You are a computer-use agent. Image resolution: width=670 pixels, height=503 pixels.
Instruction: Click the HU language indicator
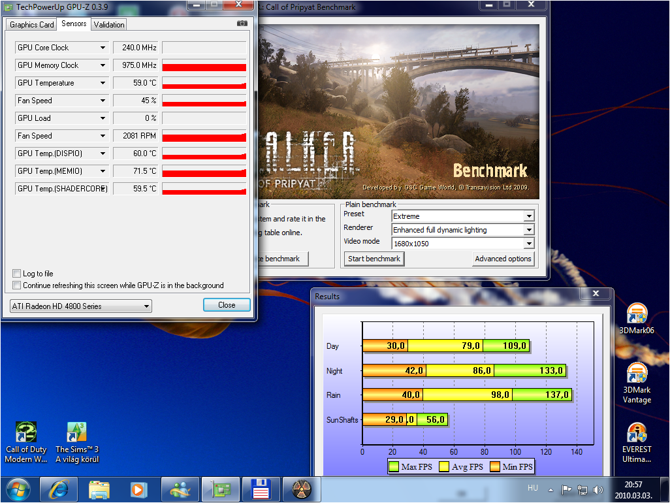532,487
